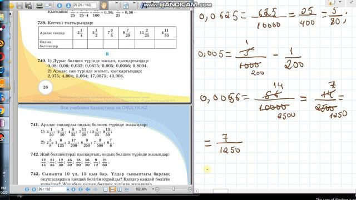Image resolution: width=356 pixels, height=200 pixels.
Task: Click the marquee zoom tool icon
Action: [125, 6]
